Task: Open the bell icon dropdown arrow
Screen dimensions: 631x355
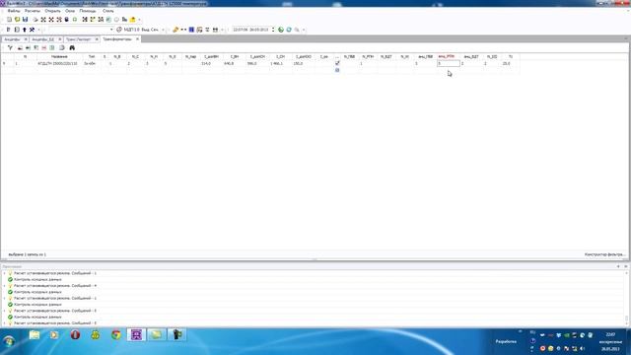Action: pos(139,20)
